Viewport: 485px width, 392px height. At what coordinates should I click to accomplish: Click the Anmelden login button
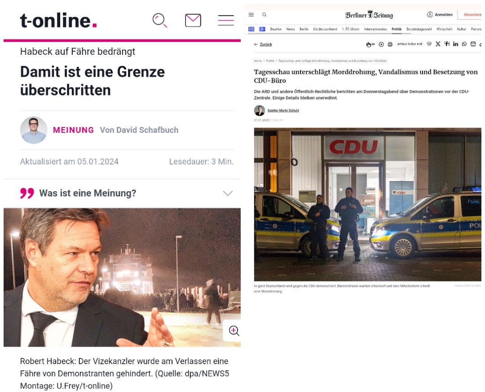[x=440, y=14]
